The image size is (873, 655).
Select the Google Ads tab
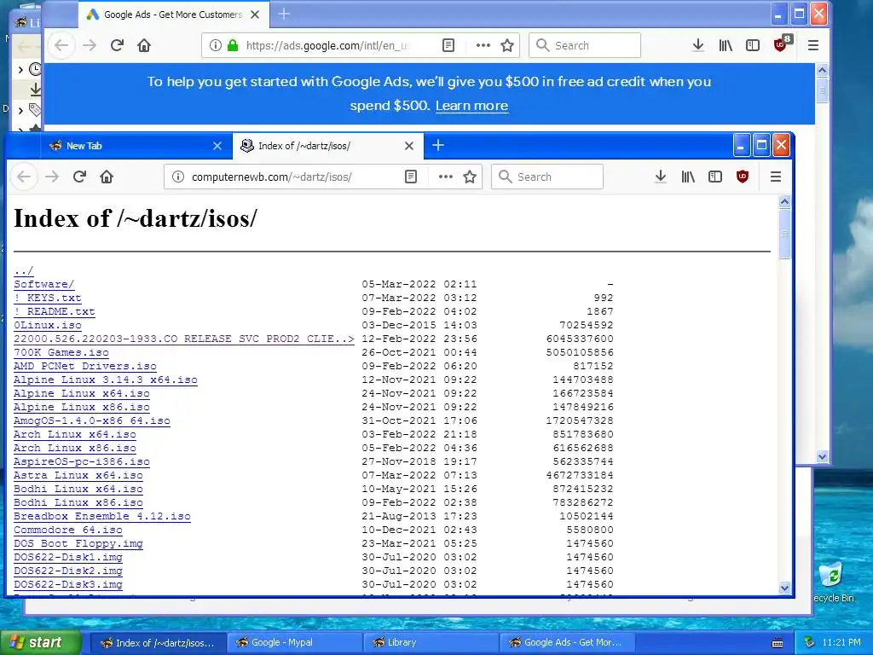point(172,14)
